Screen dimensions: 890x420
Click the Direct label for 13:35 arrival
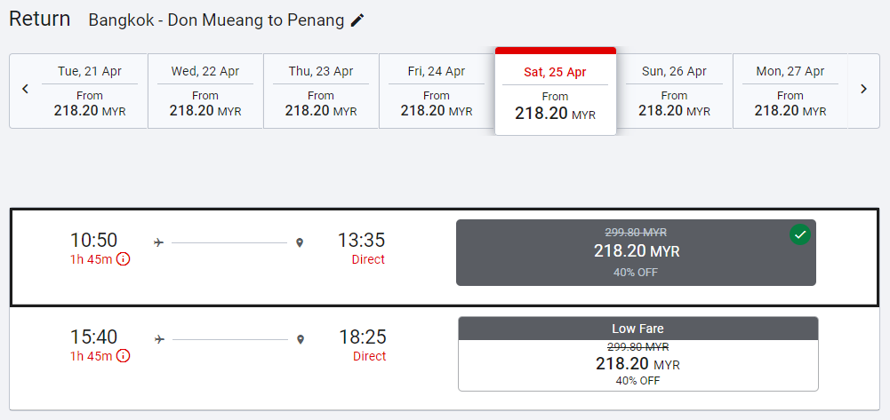[368, 259]
